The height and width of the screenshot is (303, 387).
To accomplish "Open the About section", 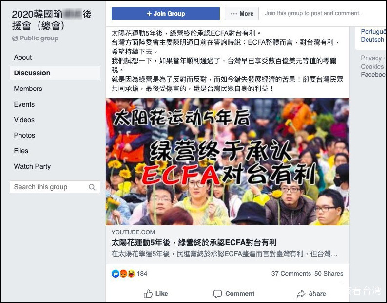I will tap(23, 57).
